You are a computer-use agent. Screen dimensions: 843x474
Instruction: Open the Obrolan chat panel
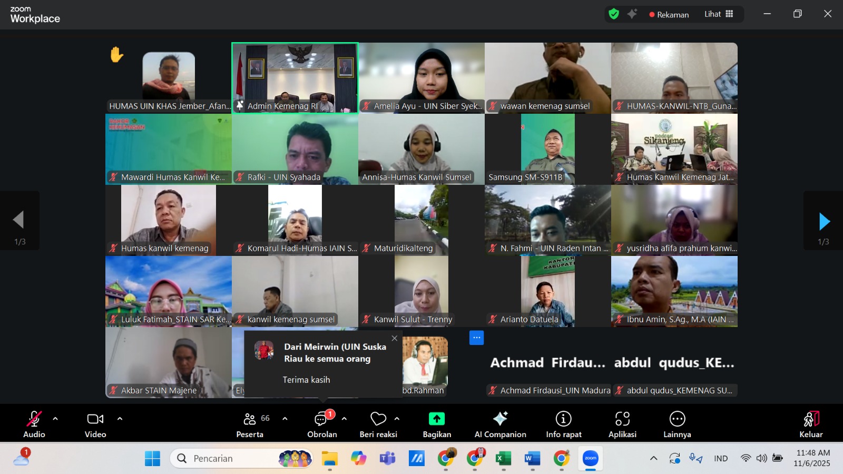tap(321, 424)
